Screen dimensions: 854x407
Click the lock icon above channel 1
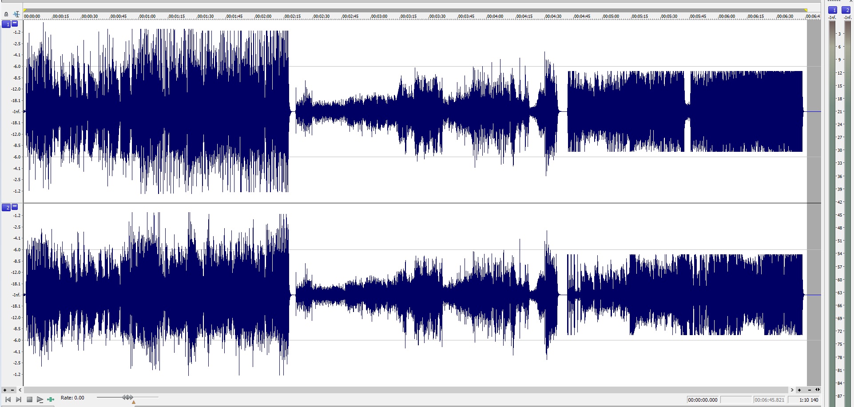tap(6, 14)
